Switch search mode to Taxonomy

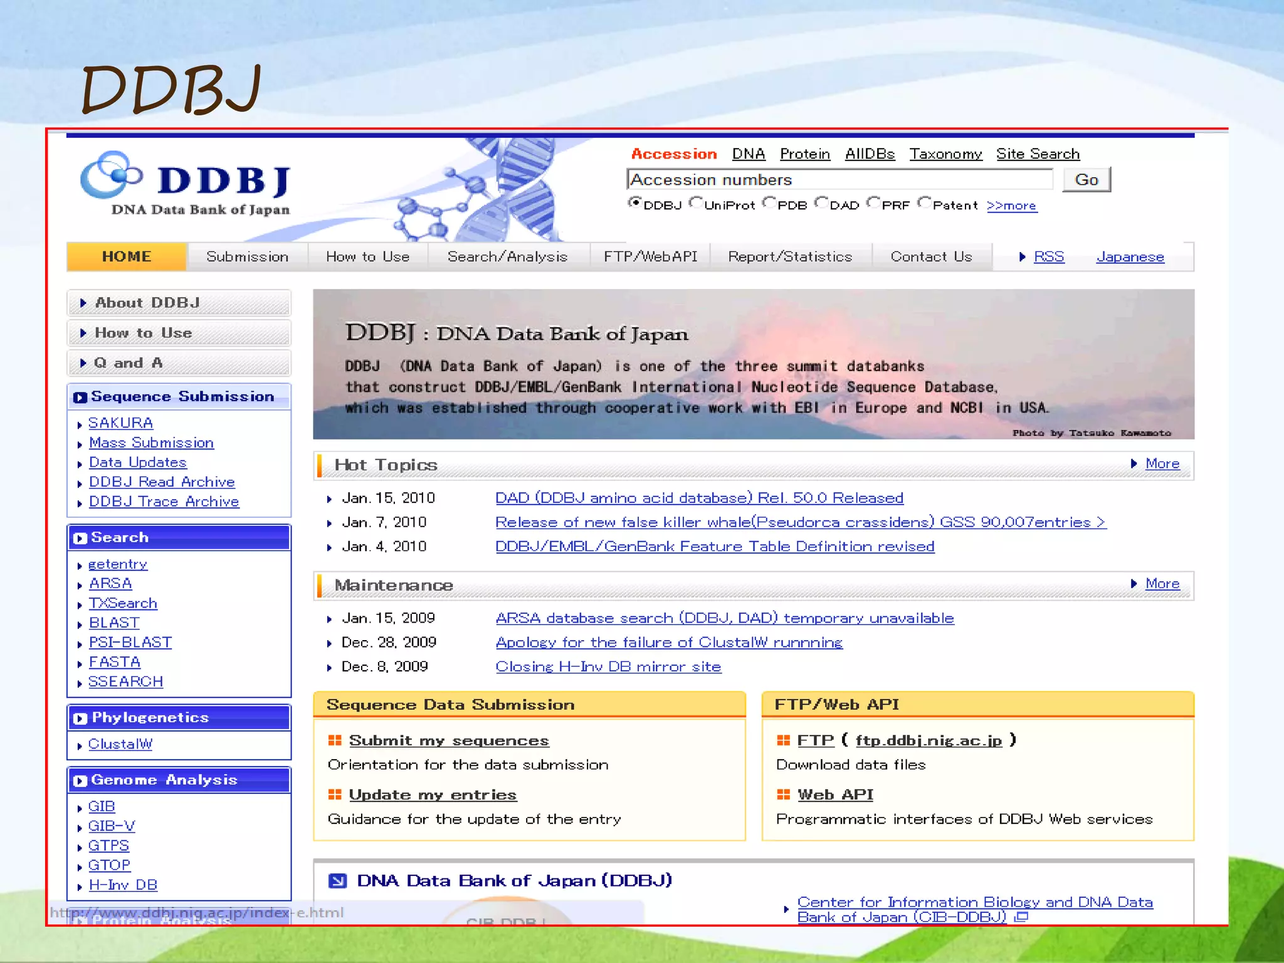pyautogui.click(x=946, y=154)
